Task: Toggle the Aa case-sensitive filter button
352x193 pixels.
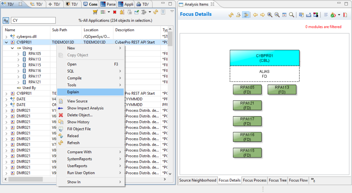Action: click(x=6, y=20)
